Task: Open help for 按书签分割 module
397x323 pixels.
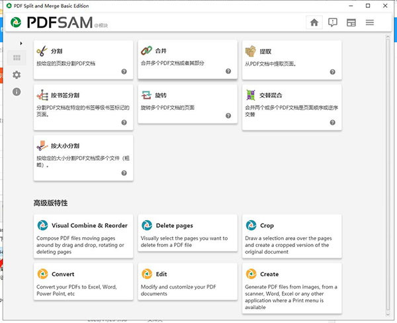Action: [124, 123]
